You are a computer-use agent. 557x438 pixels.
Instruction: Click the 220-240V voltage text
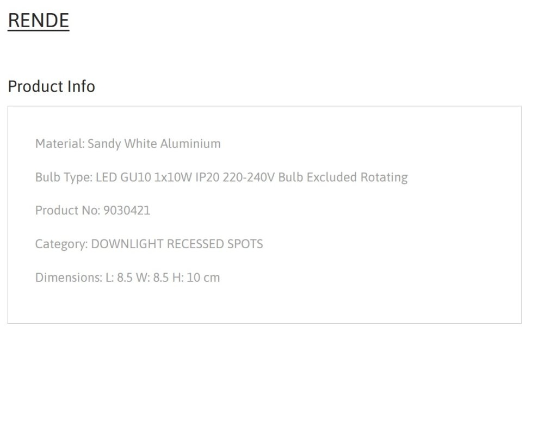click(249, 177)
